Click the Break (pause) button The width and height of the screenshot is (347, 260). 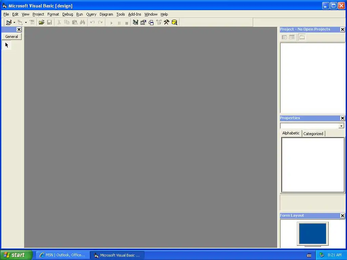coord(119,23)
